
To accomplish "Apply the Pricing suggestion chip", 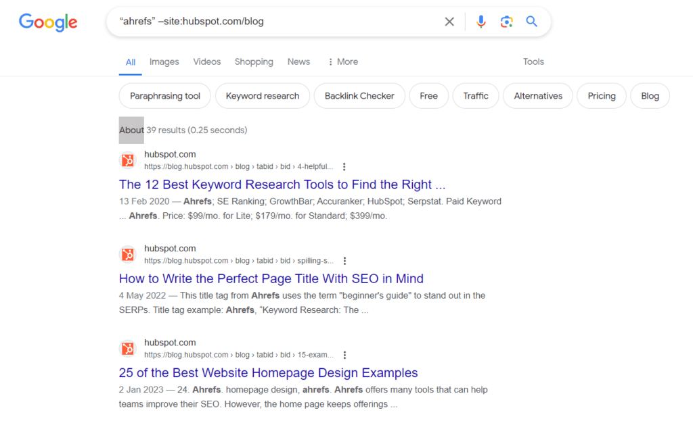I will tap(602, 96).
